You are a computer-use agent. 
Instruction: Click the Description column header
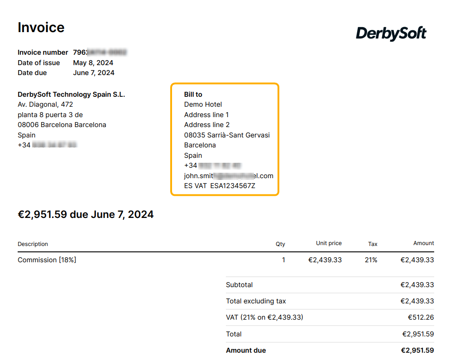point(33,244)
